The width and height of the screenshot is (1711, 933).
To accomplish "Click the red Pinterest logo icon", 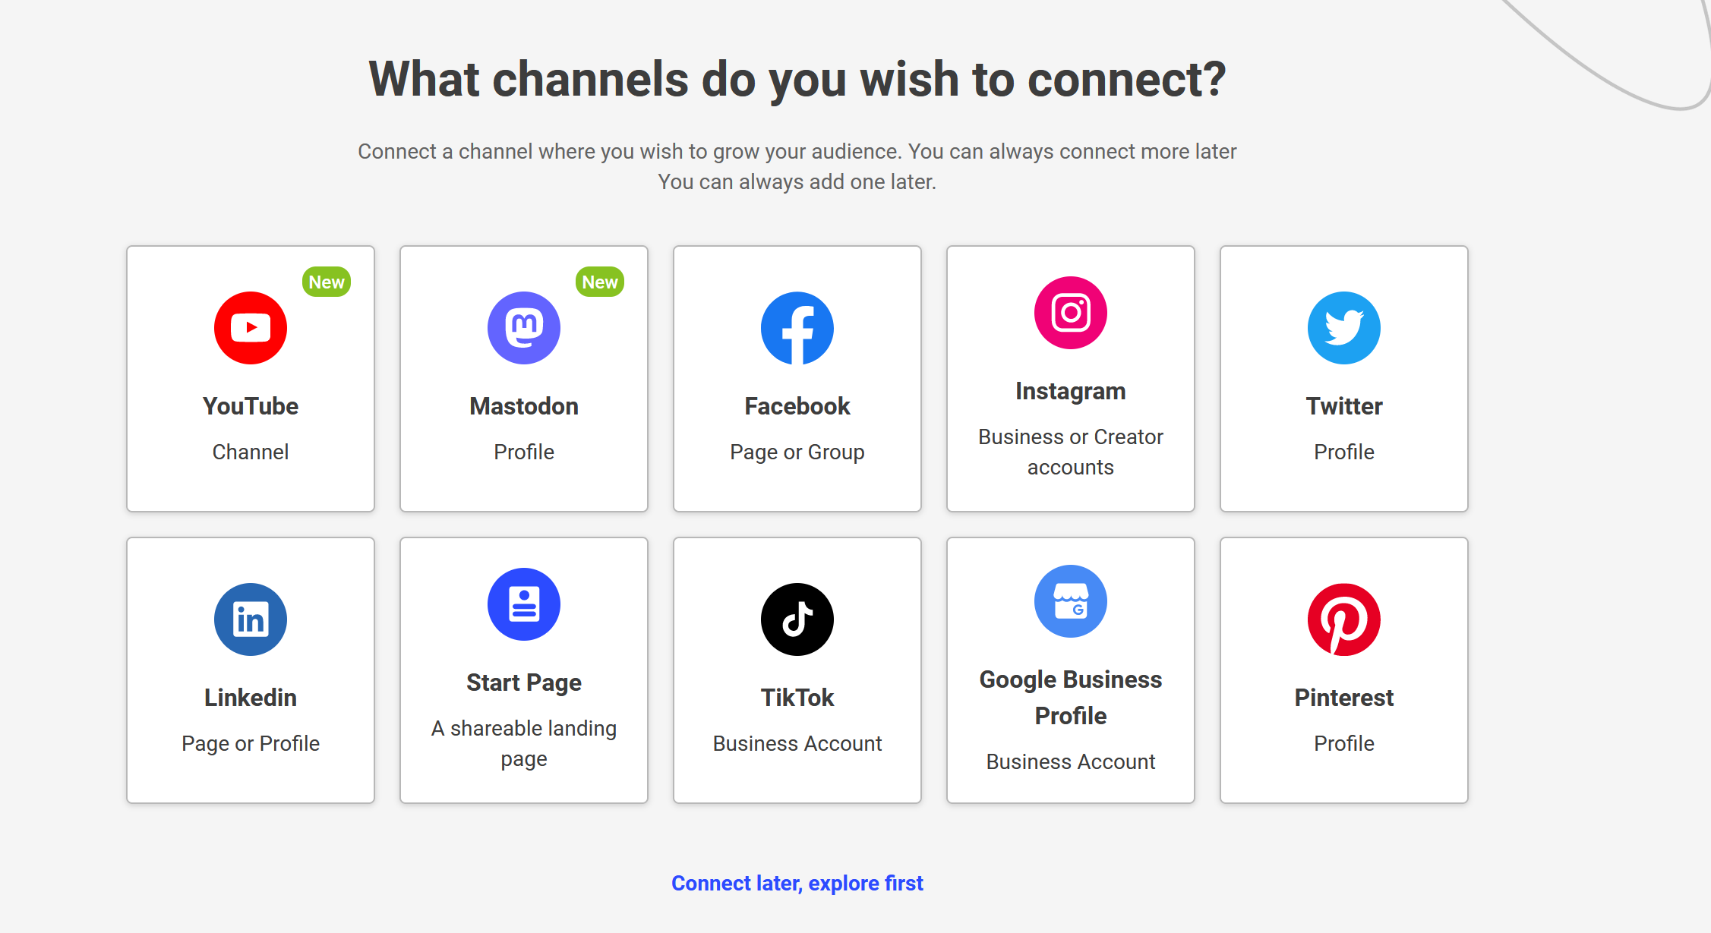I will [1344, 619].
